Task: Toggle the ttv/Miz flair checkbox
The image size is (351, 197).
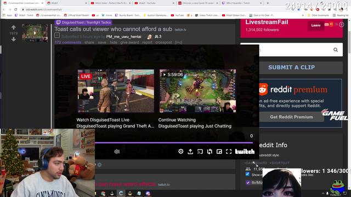Action: coord(248,182)
